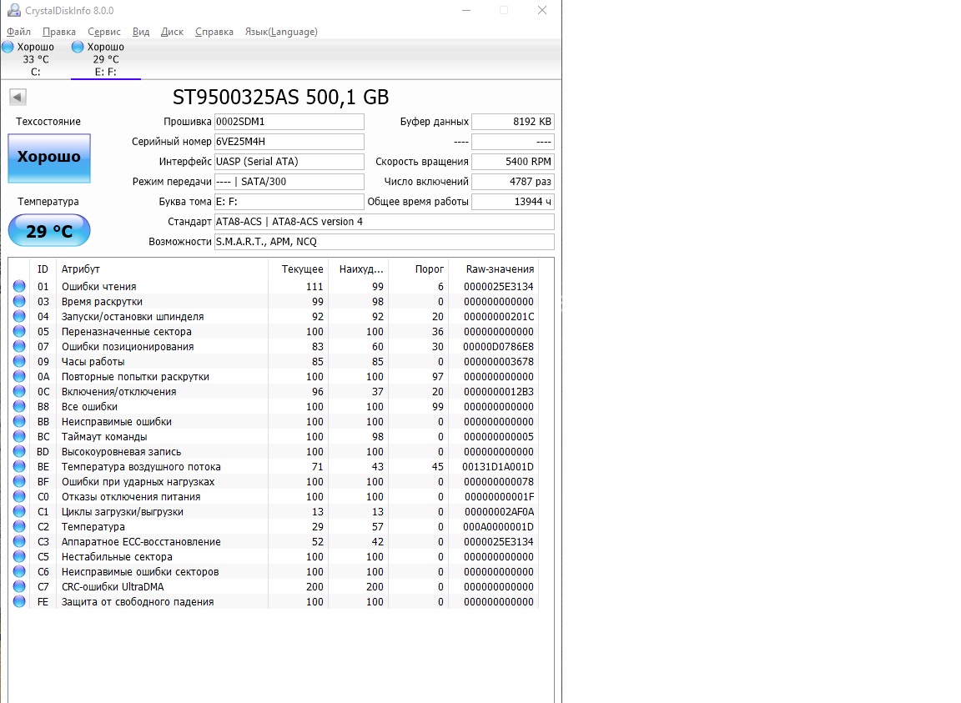This screenshot has height=703, width=961.
Task: Click status orb for attribute FE free fall
Action: 20,602
